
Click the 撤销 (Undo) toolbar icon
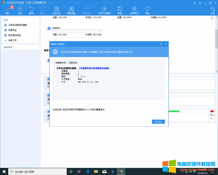click(x=31, y=10)
